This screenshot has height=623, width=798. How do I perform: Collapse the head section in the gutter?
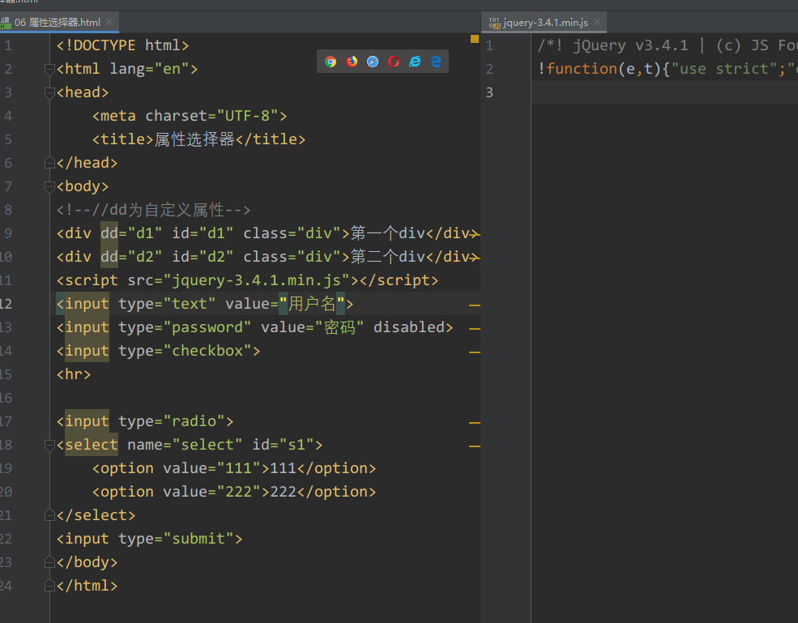click(49, 92)
